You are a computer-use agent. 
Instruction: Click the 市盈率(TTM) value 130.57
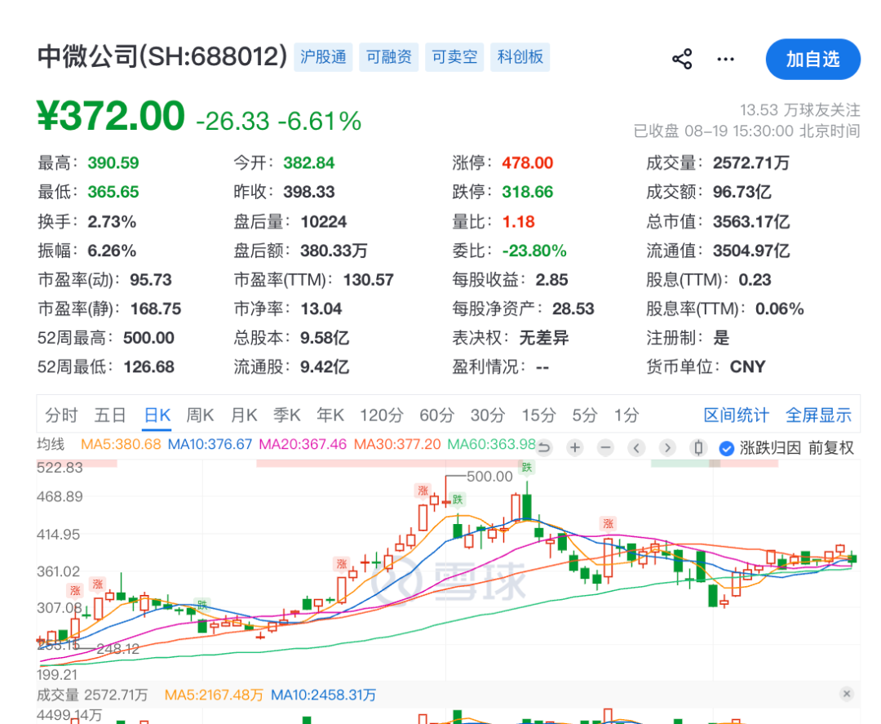tap(369, 280)
